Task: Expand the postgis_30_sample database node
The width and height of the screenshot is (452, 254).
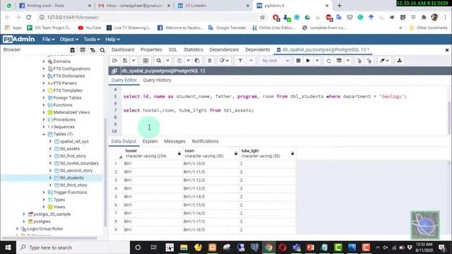Action: 24,214
